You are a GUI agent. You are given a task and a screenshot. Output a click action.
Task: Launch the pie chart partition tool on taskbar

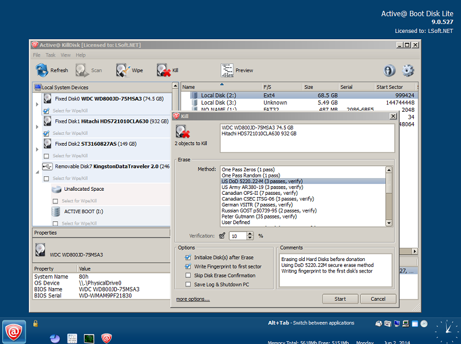point(55,338)
